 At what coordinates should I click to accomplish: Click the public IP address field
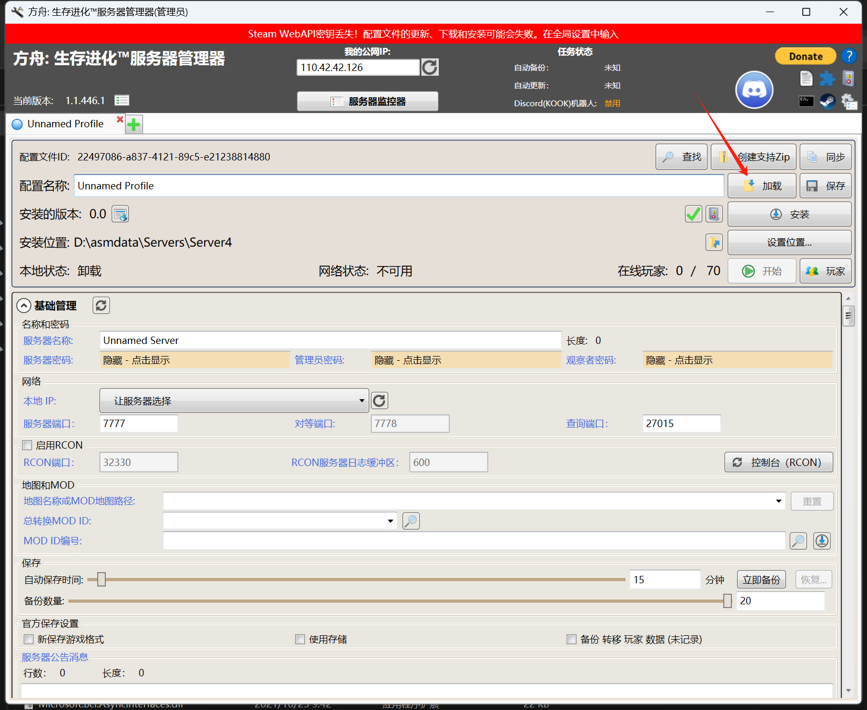pos(358,67)
